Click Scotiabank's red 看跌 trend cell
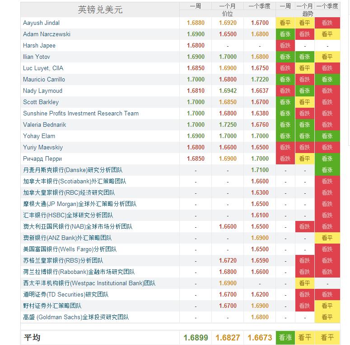Viewport: 350px width, 345px height. [327, 181]
